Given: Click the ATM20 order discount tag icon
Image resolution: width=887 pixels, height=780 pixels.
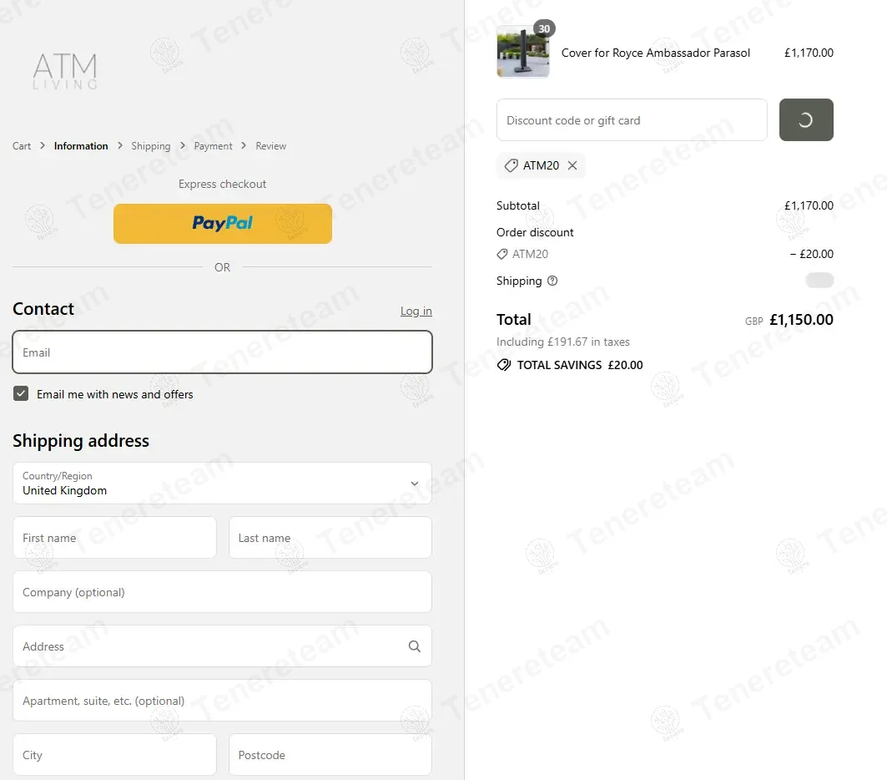Looking at the screenshot, I should click(x=501, y=254).
